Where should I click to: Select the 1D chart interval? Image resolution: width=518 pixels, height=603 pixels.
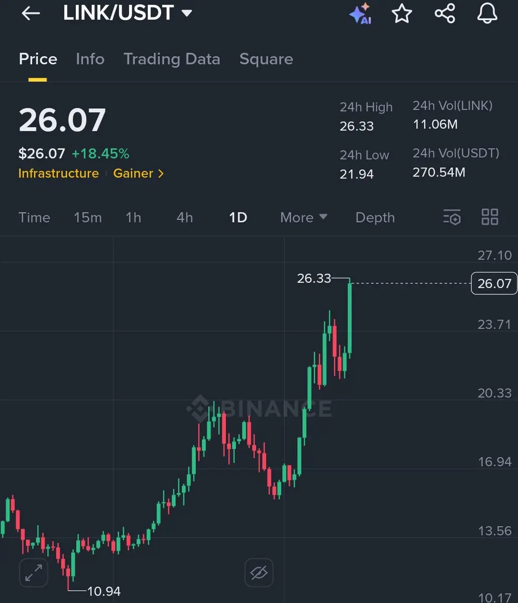click(238, 218)
